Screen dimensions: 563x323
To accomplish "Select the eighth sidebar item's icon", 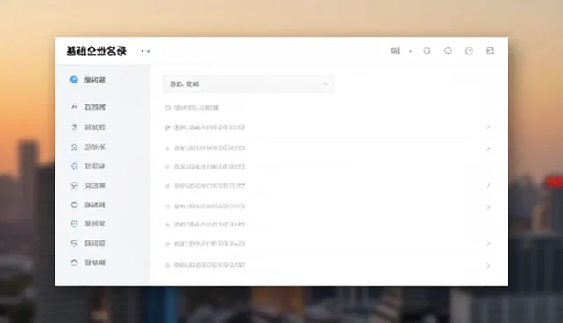I will pos(74,224).
